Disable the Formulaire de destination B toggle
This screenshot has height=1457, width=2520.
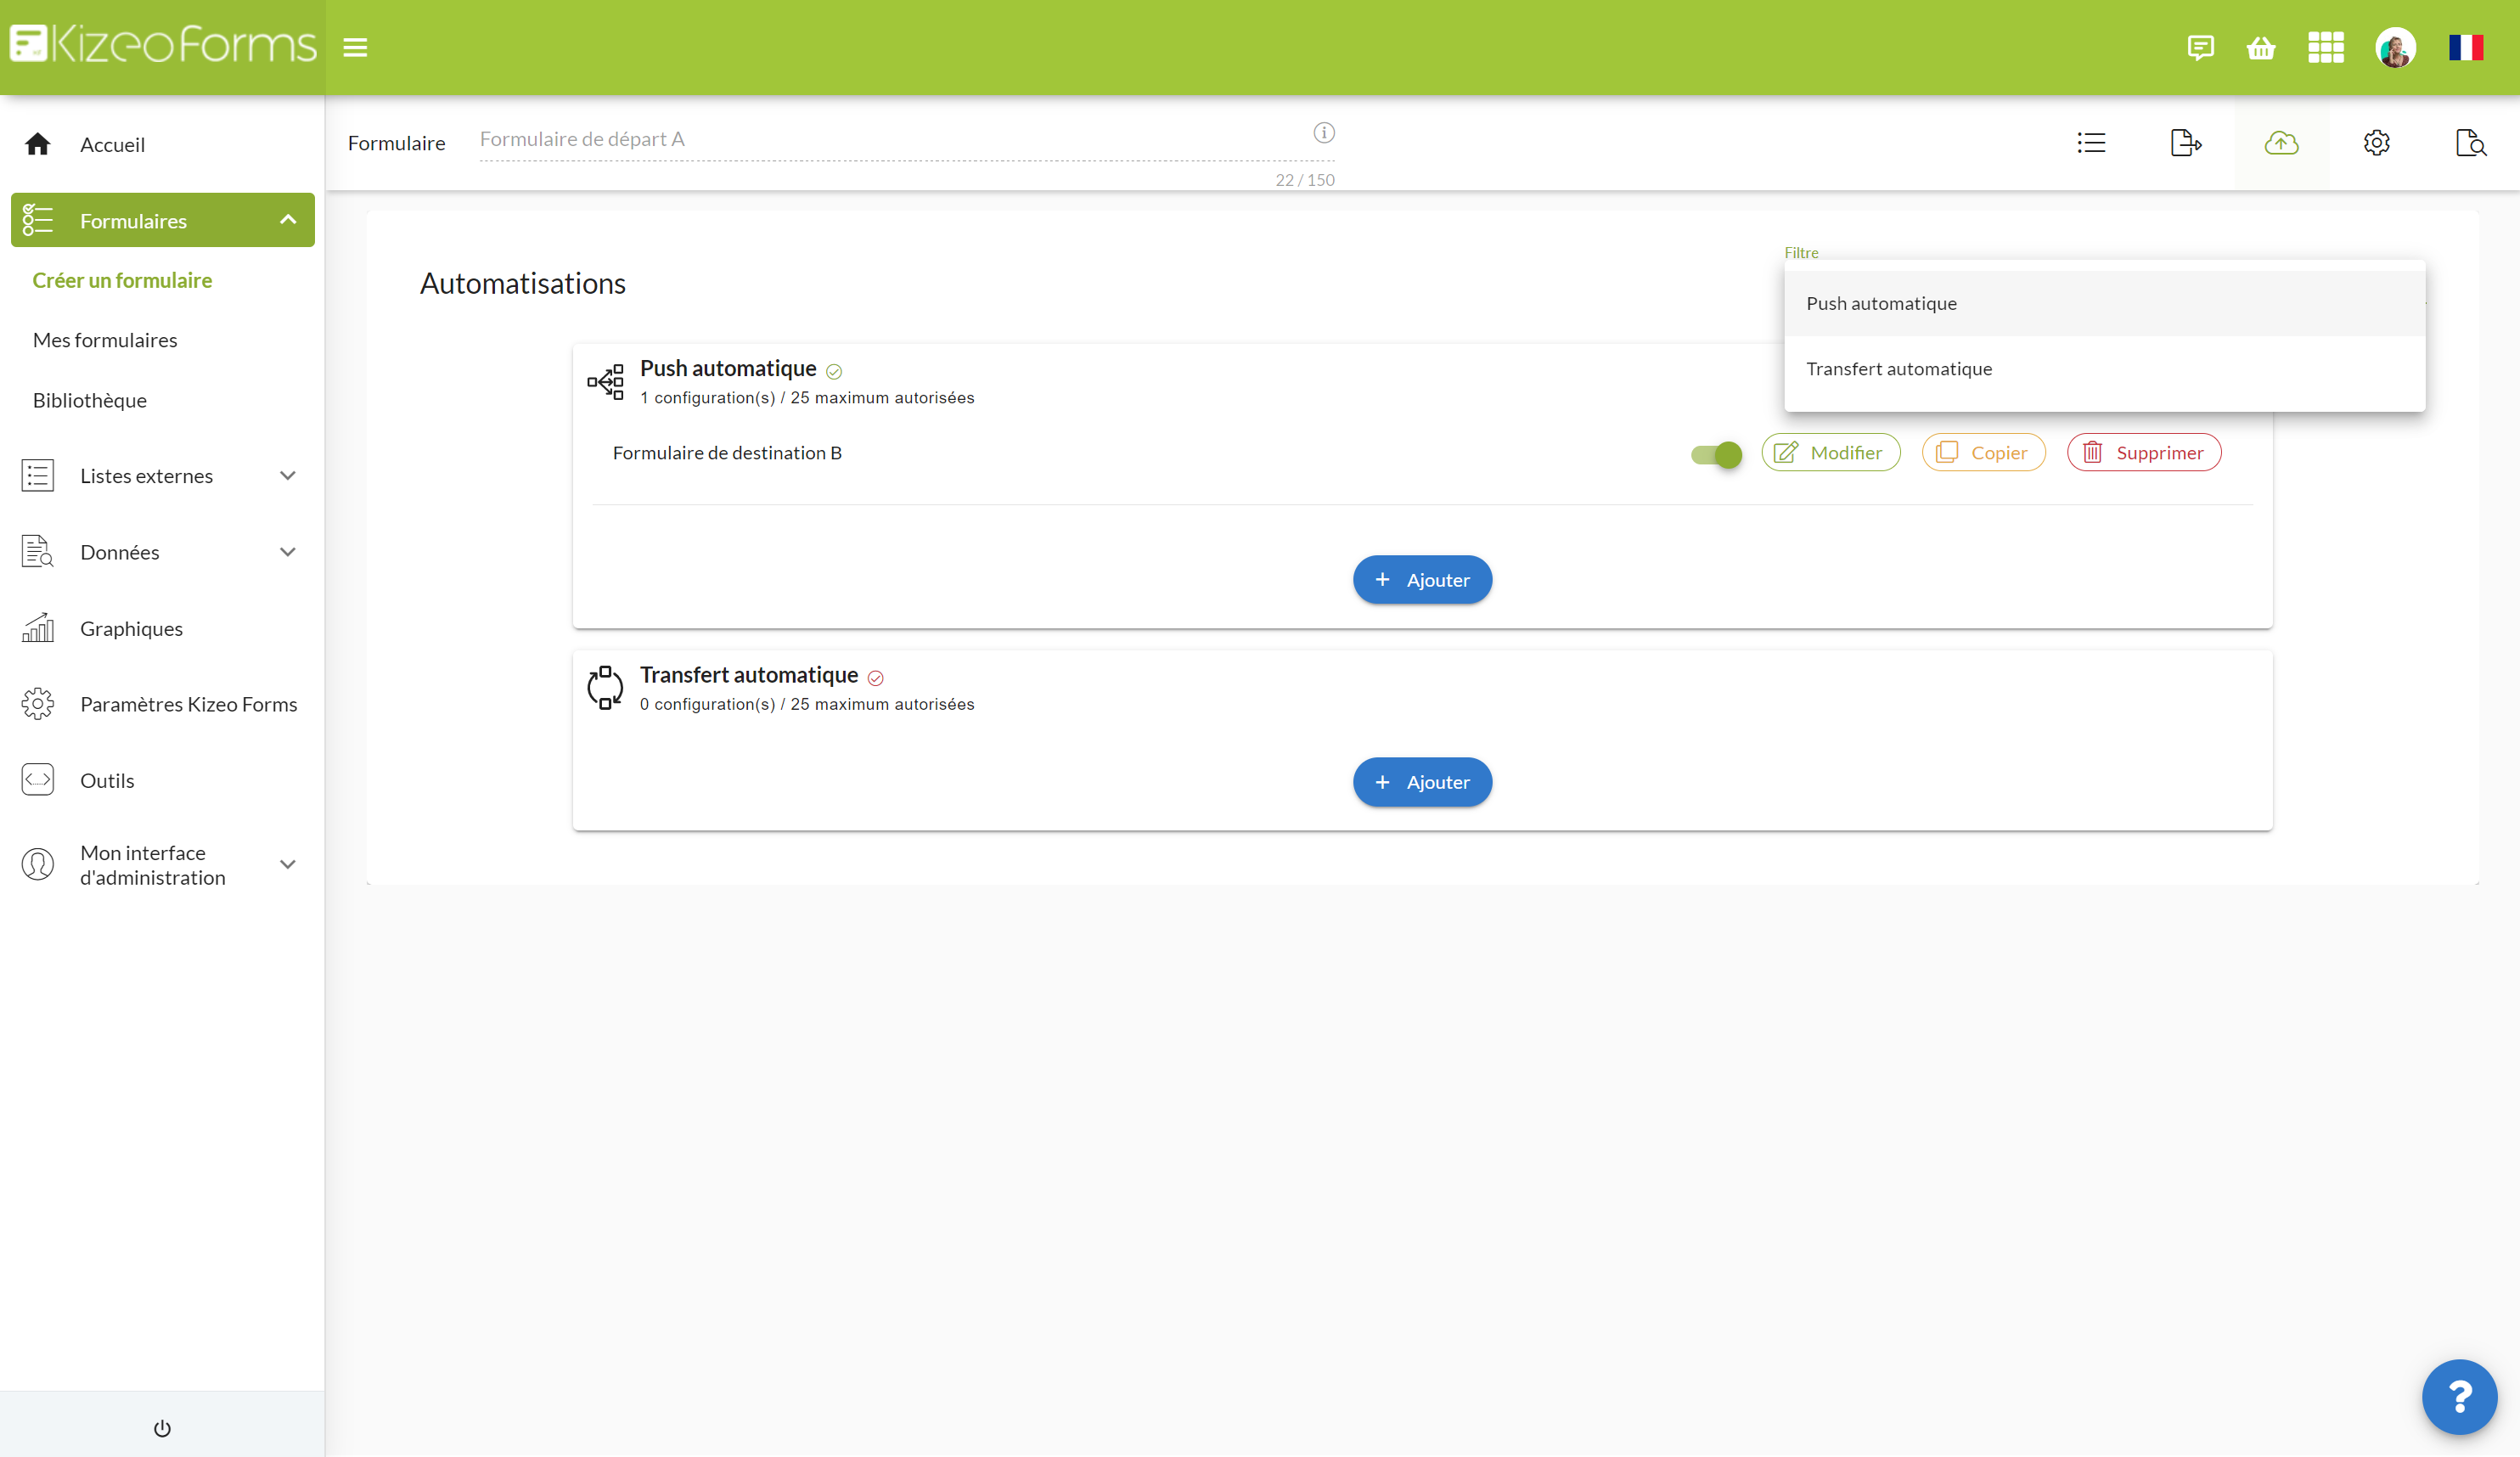[1716, 454]
